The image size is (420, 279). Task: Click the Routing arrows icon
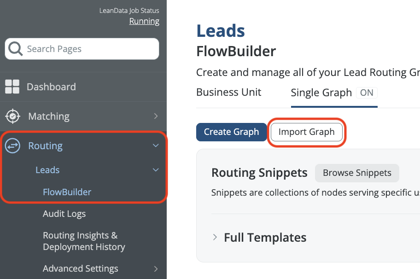click(x=12, y=145)
